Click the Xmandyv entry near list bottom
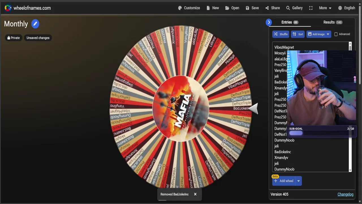The width and height of the screenshot is (362, 204). [x=281, y=158]
